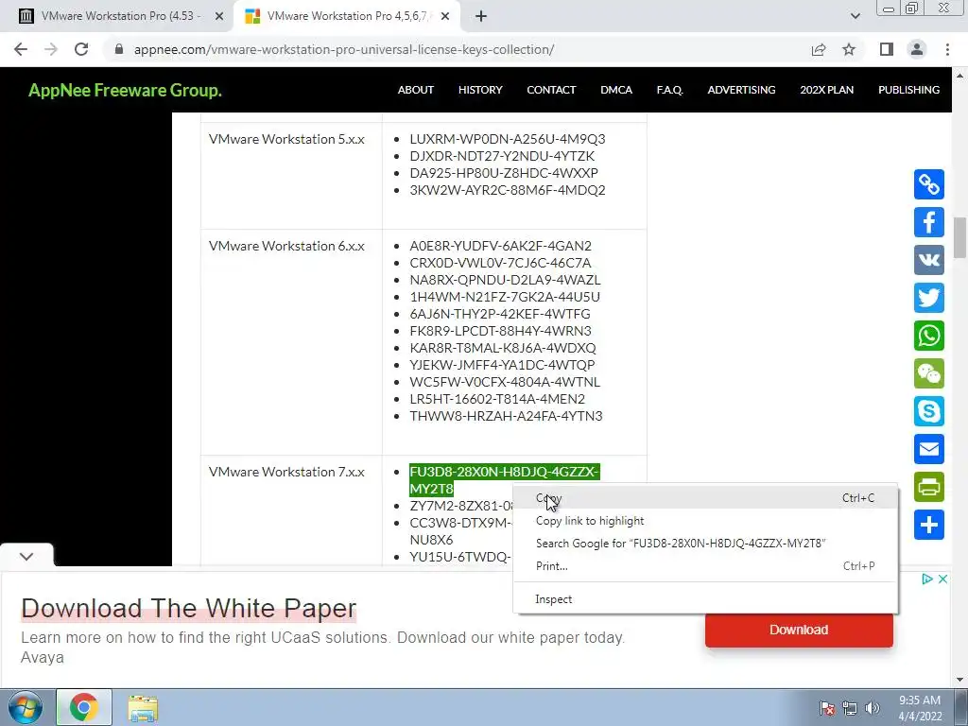Image resolution: width=968 pixels, height=726 pixels.
Task: Click scrollbar down arrow
Action: (x=960, y=680)
